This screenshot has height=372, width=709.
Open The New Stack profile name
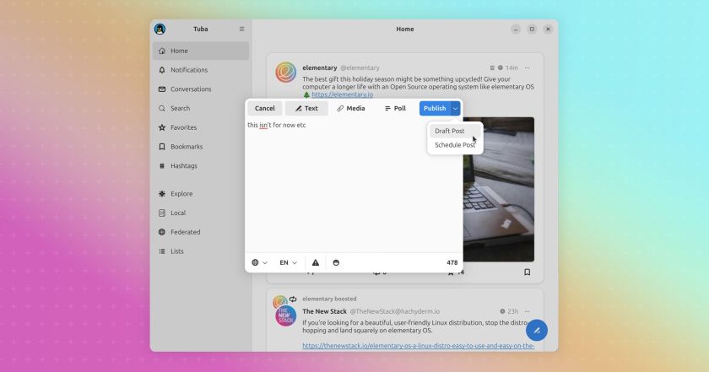coord(325,311)
